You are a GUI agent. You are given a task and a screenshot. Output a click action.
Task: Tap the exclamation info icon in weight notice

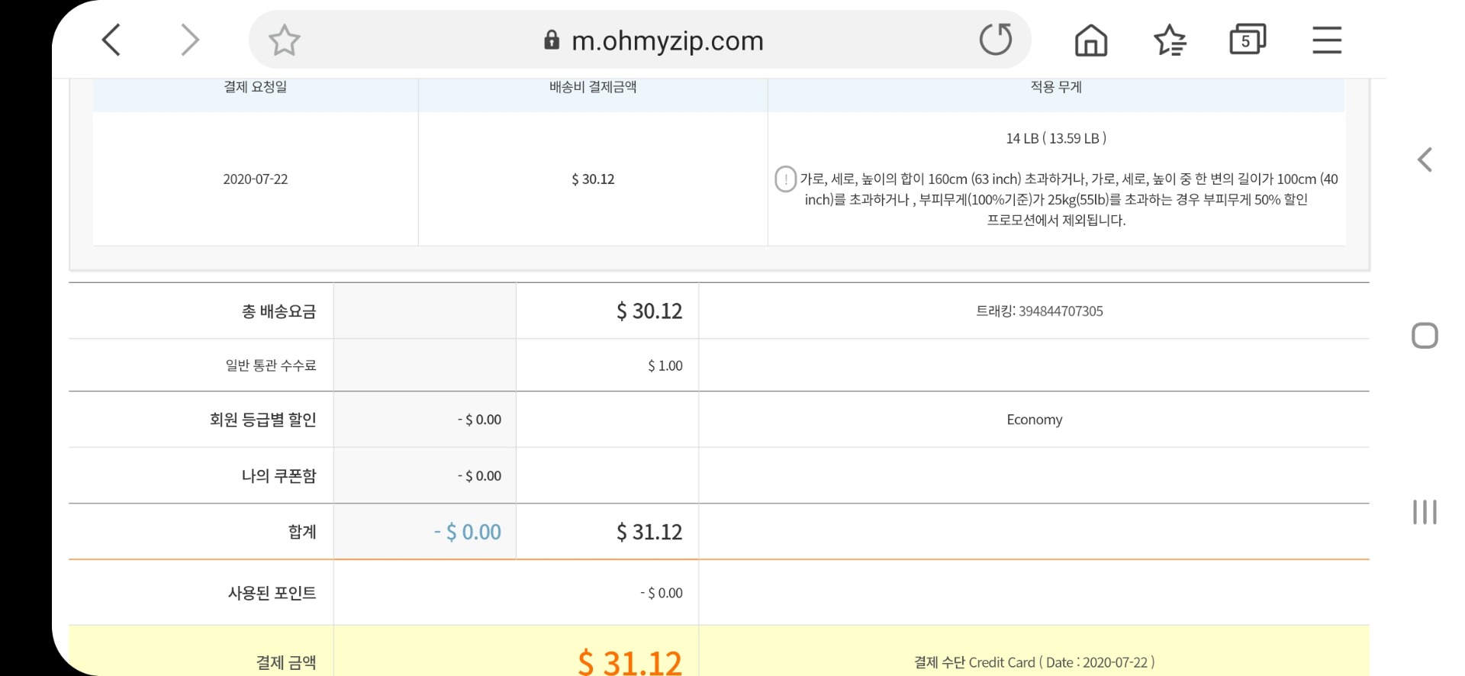tap(785, 179)
